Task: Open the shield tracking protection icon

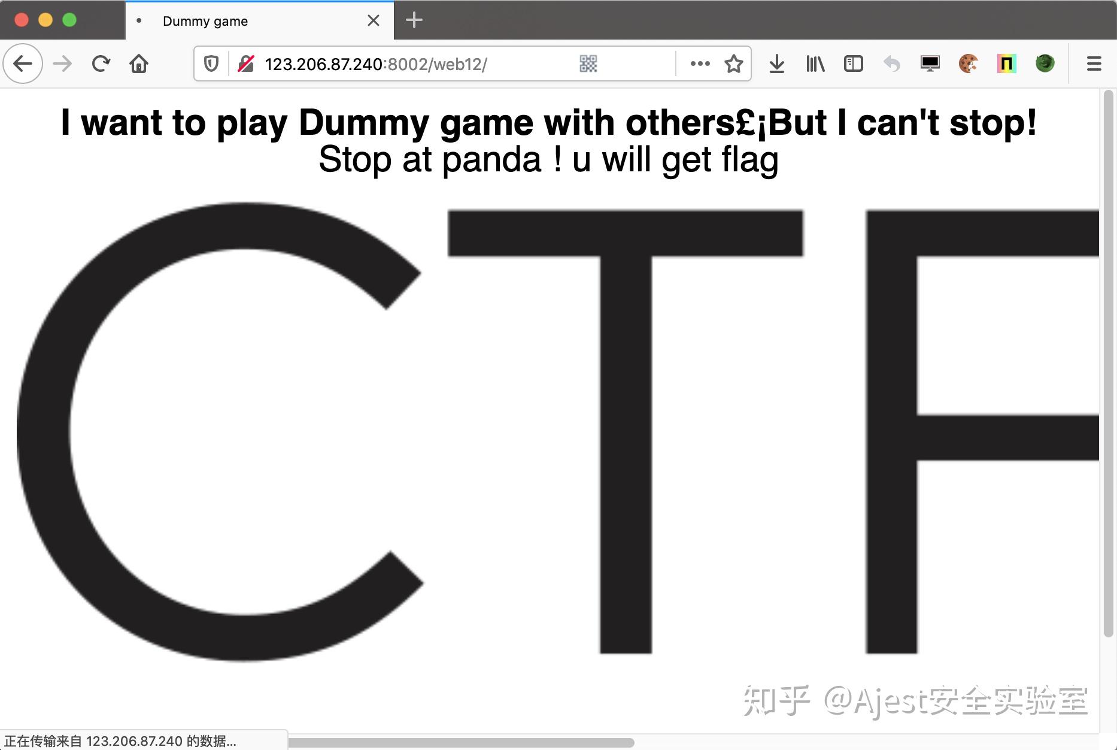Action: click(x=211, y=63)
